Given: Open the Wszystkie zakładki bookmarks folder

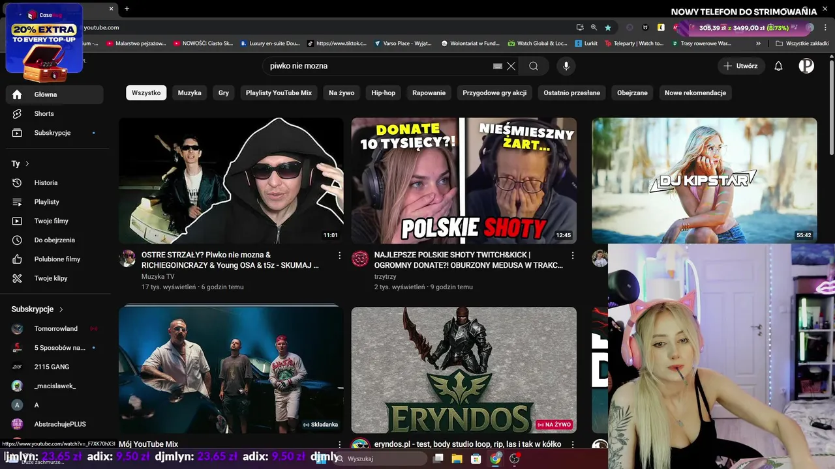Looking at the screenshot, I should click(x=802, y=44).
